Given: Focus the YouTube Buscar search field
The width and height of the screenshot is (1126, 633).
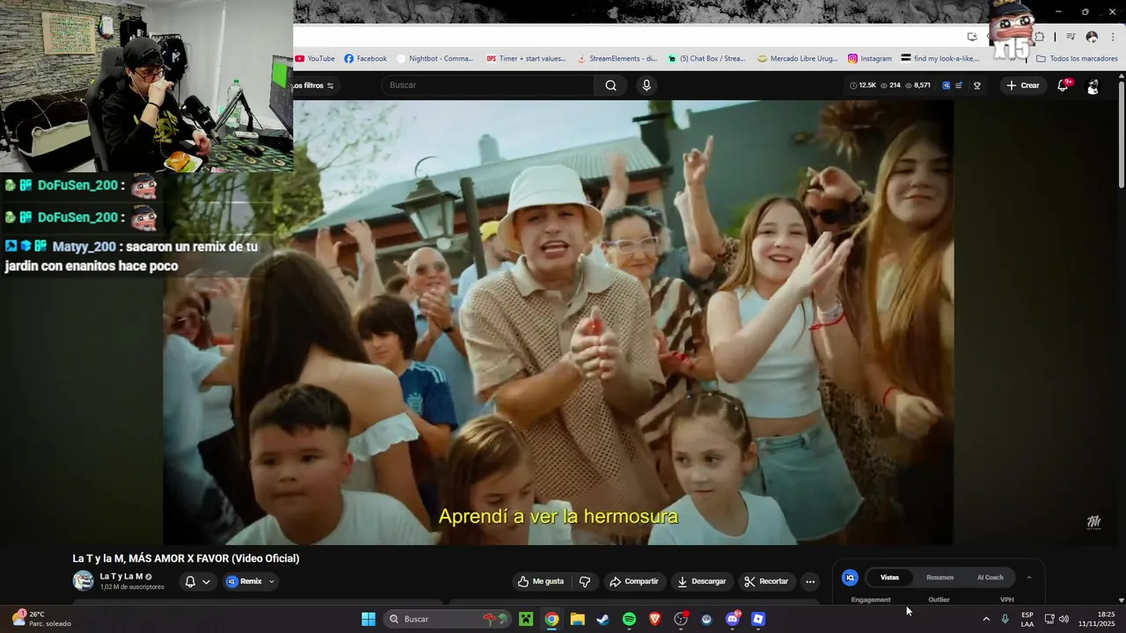Looking at the screenshot, I should (488, 85).
